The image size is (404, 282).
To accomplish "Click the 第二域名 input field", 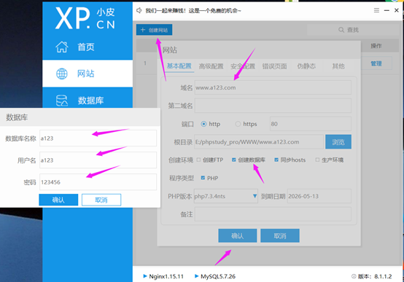I will [273, 106].
